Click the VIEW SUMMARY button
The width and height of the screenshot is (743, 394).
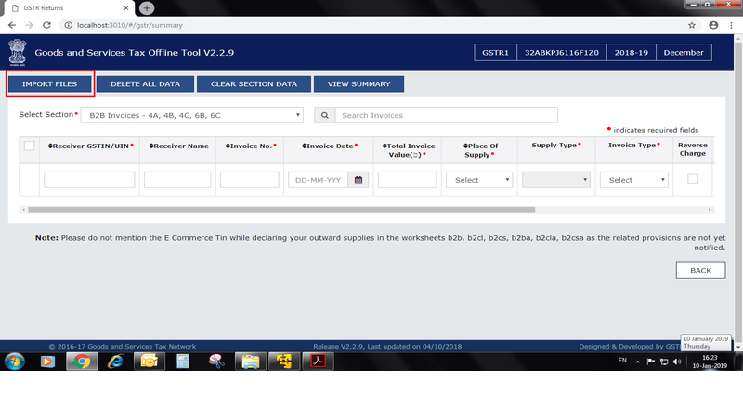pos(358,84)
